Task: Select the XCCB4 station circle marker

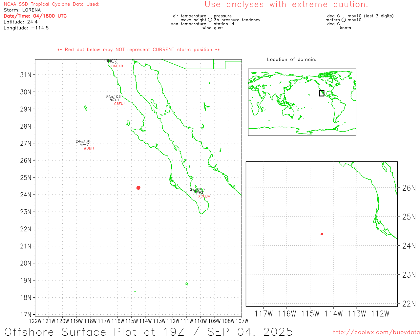Action: click(196, 191)
